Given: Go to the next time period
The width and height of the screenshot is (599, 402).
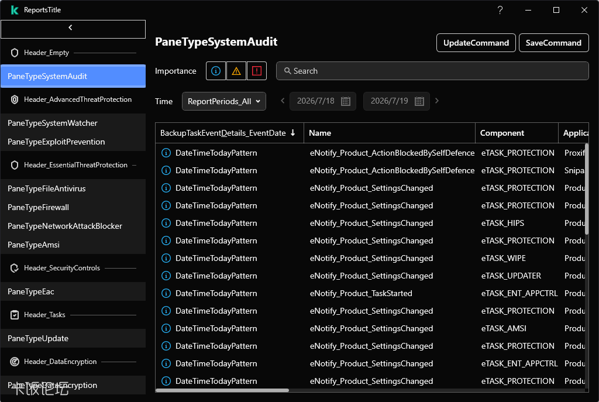Looking at the screenshot, I should (x=437, y=101).
